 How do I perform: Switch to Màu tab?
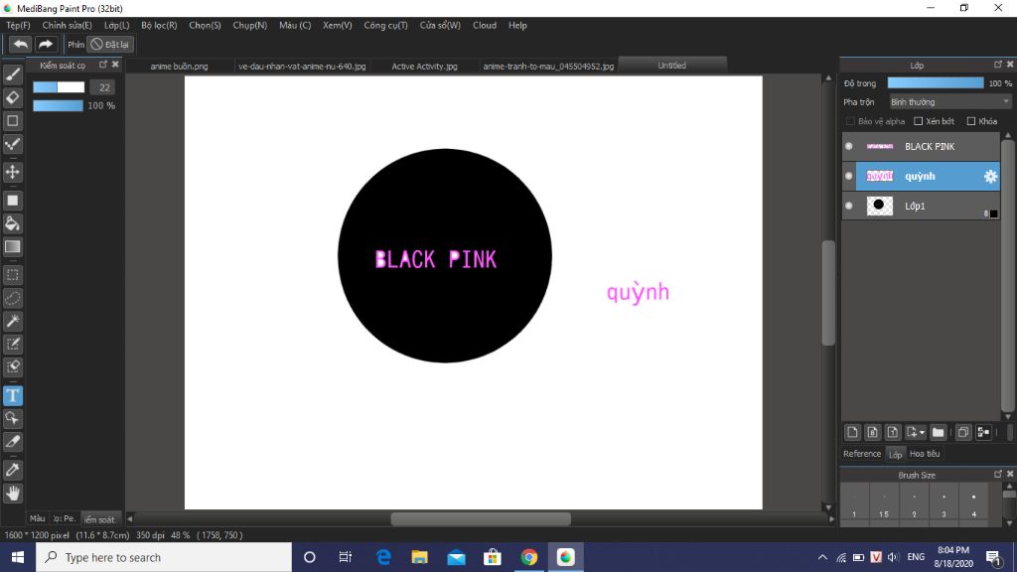(x=37, y=518)
